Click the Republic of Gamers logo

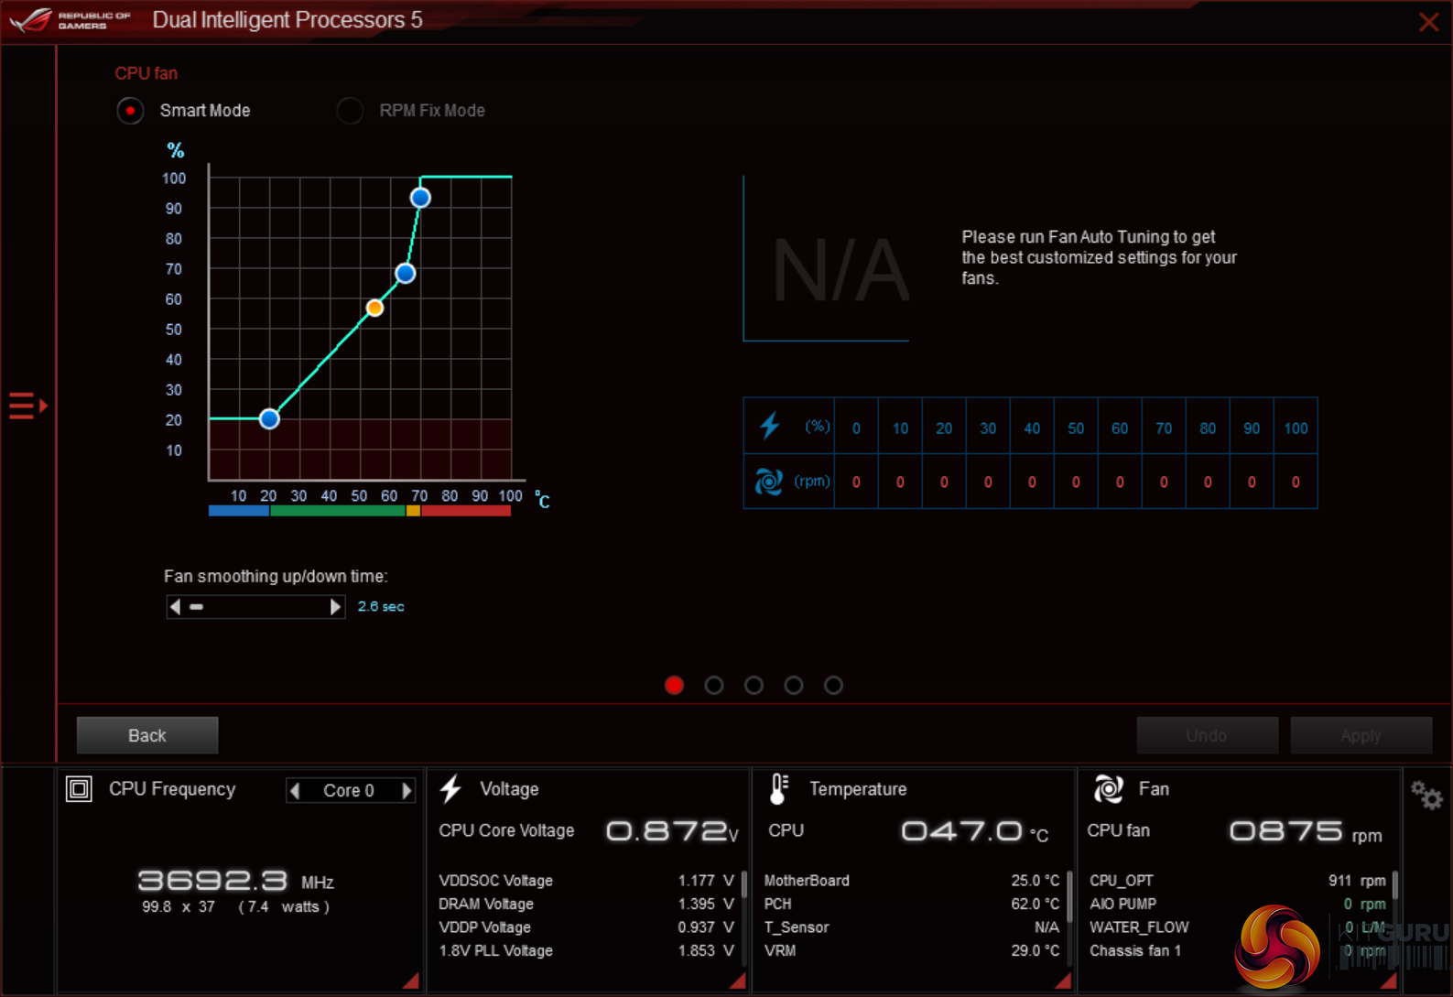pyautogui.click(x=70, y=20)
